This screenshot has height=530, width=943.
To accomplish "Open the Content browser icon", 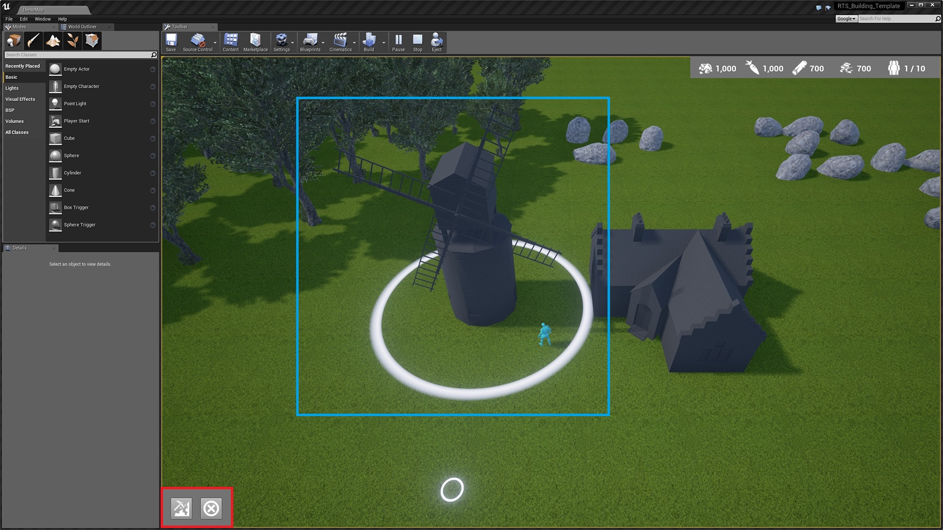I will coord(230,42).
